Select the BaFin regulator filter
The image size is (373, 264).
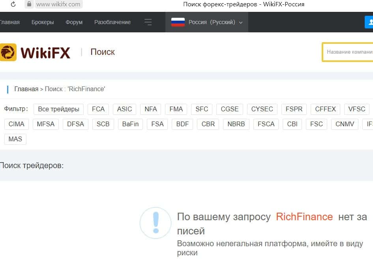(x=130, y=124)
